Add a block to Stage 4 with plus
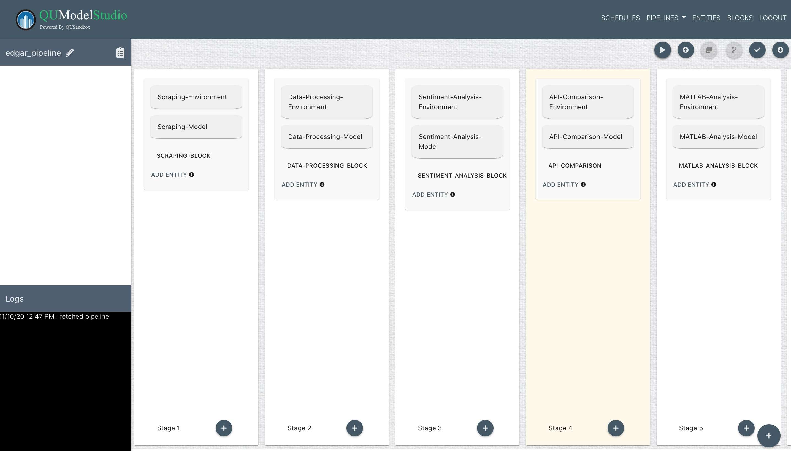The width and height of the screenshot is (791, 451). pos(616,428)
